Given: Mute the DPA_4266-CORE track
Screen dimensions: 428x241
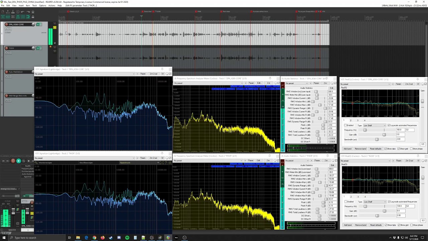Looking at the screenshot, I should click(55, 24).
